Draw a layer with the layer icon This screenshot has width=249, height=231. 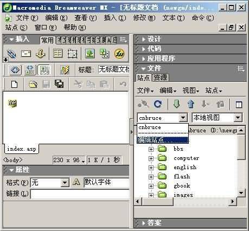pyautogui.click(x=72, y=54)
